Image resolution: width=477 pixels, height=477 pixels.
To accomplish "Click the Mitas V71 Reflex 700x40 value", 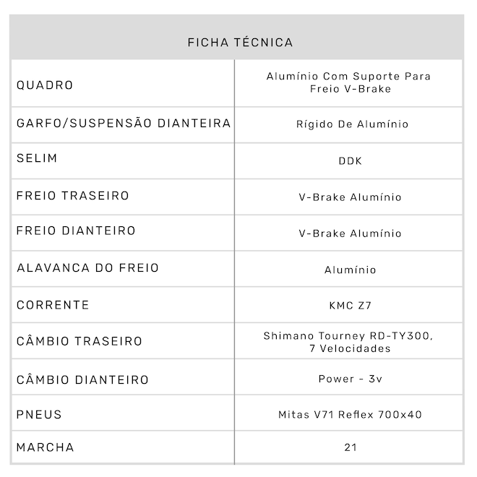I will tap(350, 415).
